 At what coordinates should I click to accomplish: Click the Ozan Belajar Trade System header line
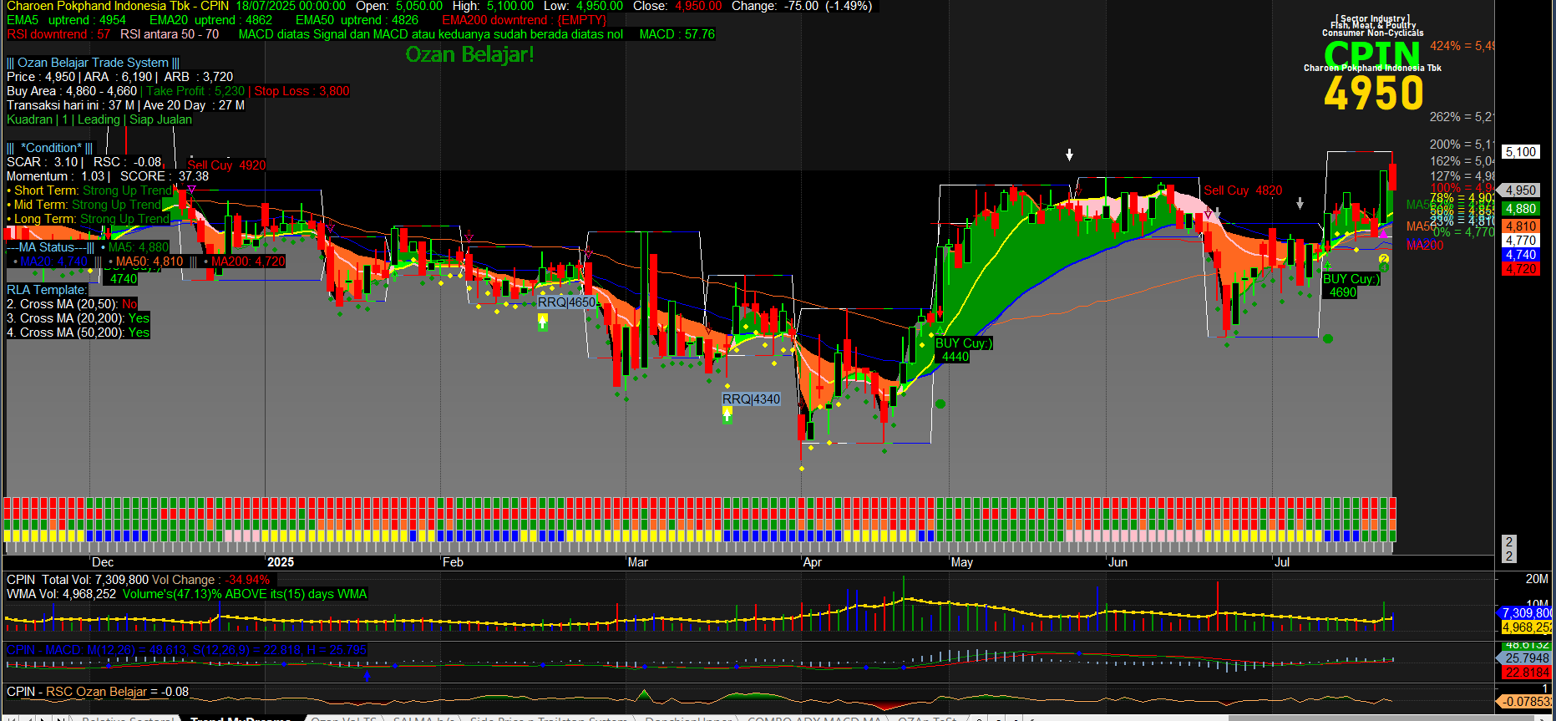pos(93,63)
